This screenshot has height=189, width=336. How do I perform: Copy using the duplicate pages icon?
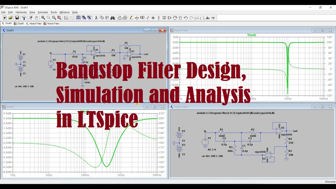pos(102,18)
